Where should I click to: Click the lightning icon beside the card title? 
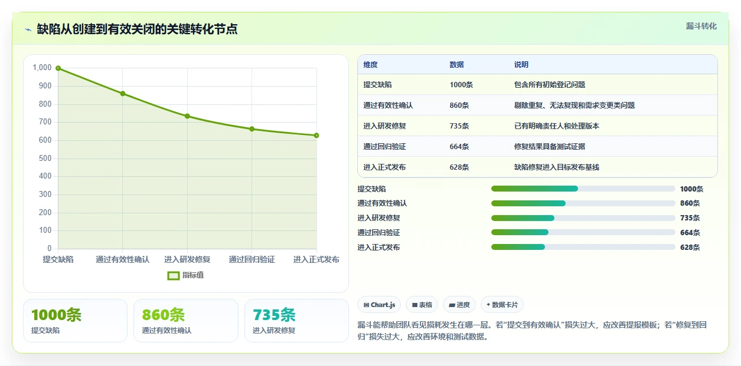point(28,29)
